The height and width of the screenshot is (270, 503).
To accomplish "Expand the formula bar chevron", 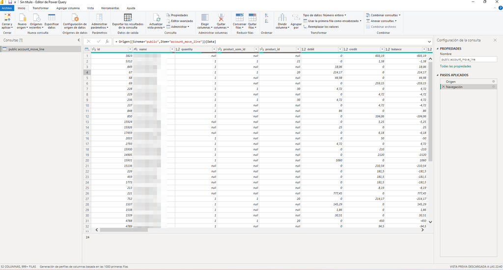I will pos(429,42).
